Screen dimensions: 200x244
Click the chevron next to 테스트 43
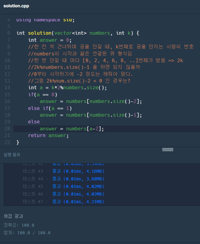click(x=47, y=172)
